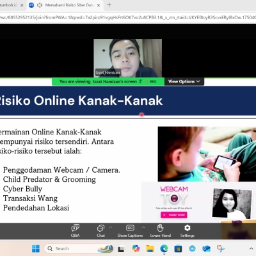Screen dimensions: 256x256
Task: Close the Memahami Risiko Siber tab
Action: click(x=99, y=5)
